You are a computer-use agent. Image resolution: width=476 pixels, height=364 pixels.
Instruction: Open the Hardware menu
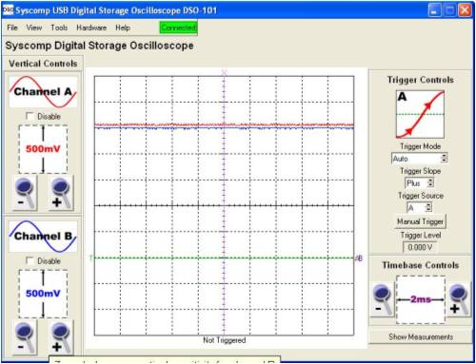91,28
